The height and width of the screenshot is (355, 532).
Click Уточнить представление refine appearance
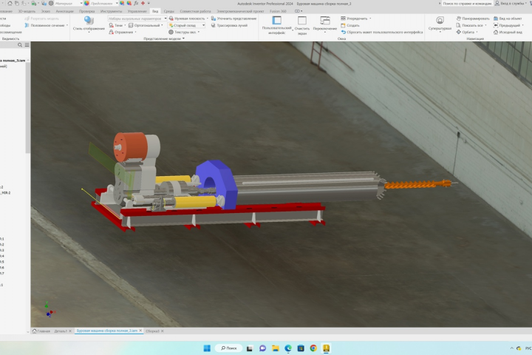(x=233, y=18)
